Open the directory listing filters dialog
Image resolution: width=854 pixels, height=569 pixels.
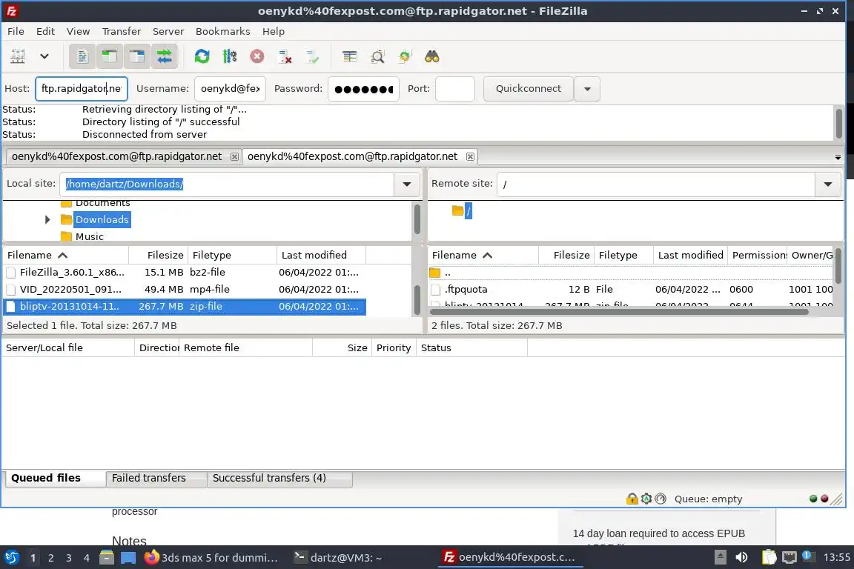[350, 56]
